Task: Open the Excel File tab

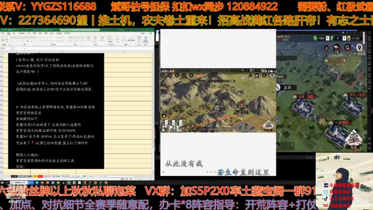Action: point(3,33)
